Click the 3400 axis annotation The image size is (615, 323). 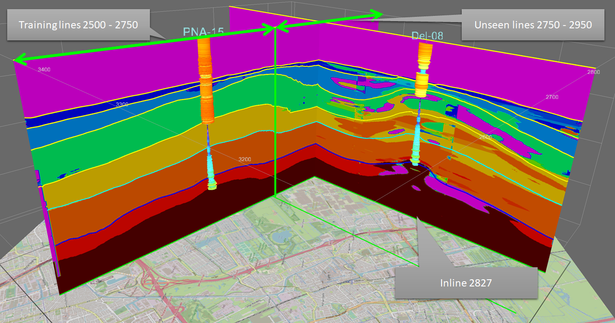coord(44,70)
